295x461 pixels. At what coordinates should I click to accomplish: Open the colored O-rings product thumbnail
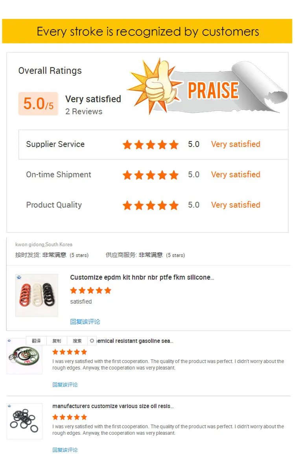click(x=37, y=295)
